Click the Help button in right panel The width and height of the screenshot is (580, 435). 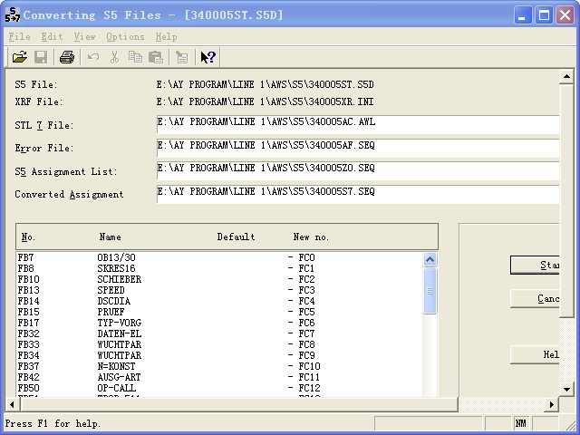(x=535, y=354)
